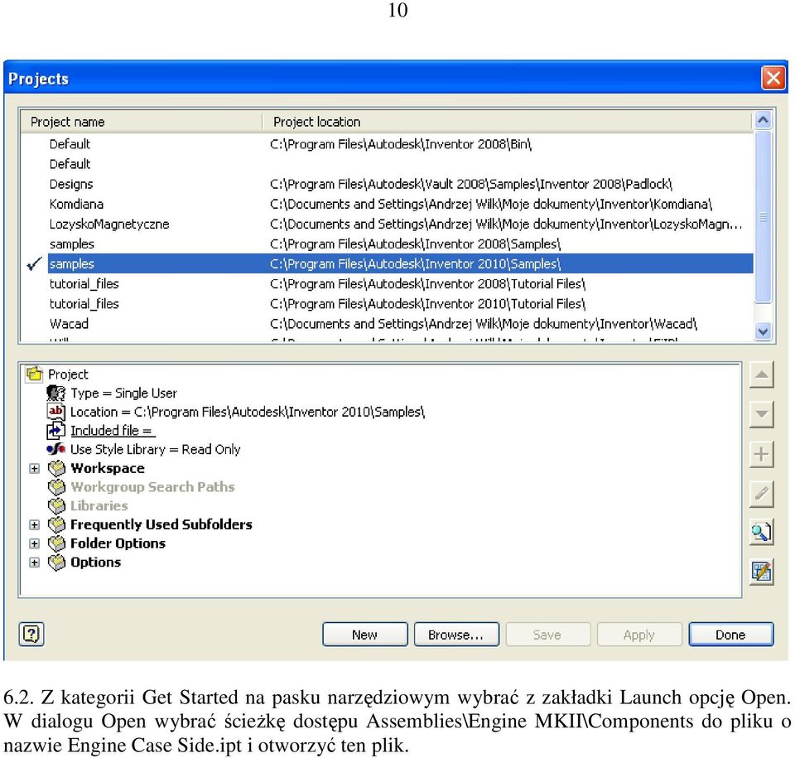The height and width of the screenshot is (758, 795).
Task: Click the Done button
Action: (x=731, y=635)
